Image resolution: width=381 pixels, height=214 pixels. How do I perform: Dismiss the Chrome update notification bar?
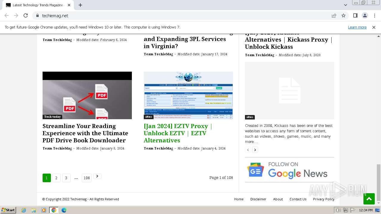374,27
